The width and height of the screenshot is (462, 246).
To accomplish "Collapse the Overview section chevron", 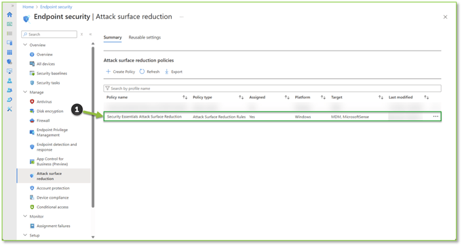I will coord(25,45).
